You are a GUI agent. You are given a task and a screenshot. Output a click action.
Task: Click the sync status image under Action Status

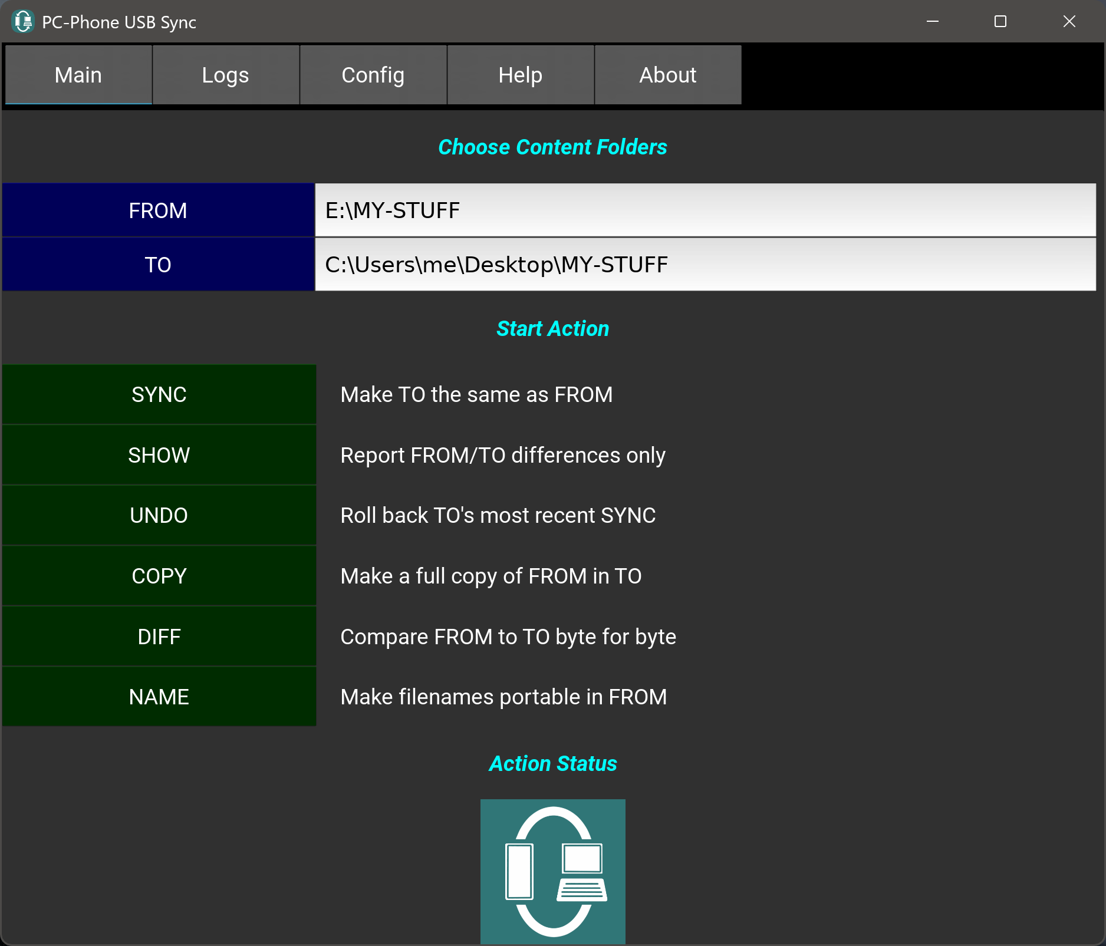[552, 871]
